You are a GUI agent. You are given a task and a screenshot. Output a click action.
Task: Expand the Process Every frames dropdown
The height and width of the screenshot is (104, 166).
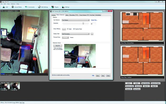point(65,38)
